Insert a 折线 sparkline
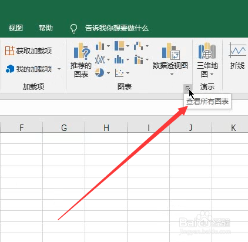Image resolution: width=248 pixels, height=242 pixels. coord(237,56)
